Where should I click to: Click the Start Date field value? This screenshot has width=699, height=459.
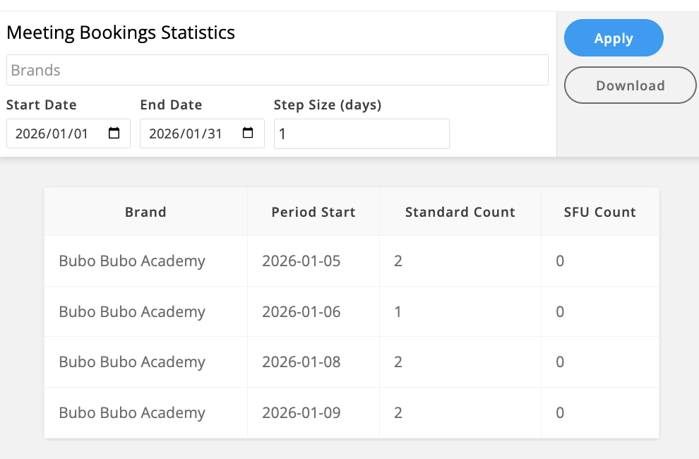pos(52,133)
